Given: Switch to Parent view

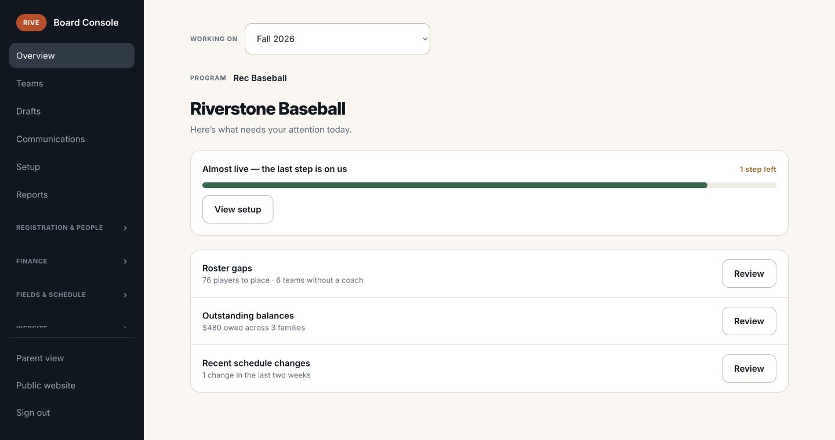Looking at the screenshot, I should tap(72, 358).
